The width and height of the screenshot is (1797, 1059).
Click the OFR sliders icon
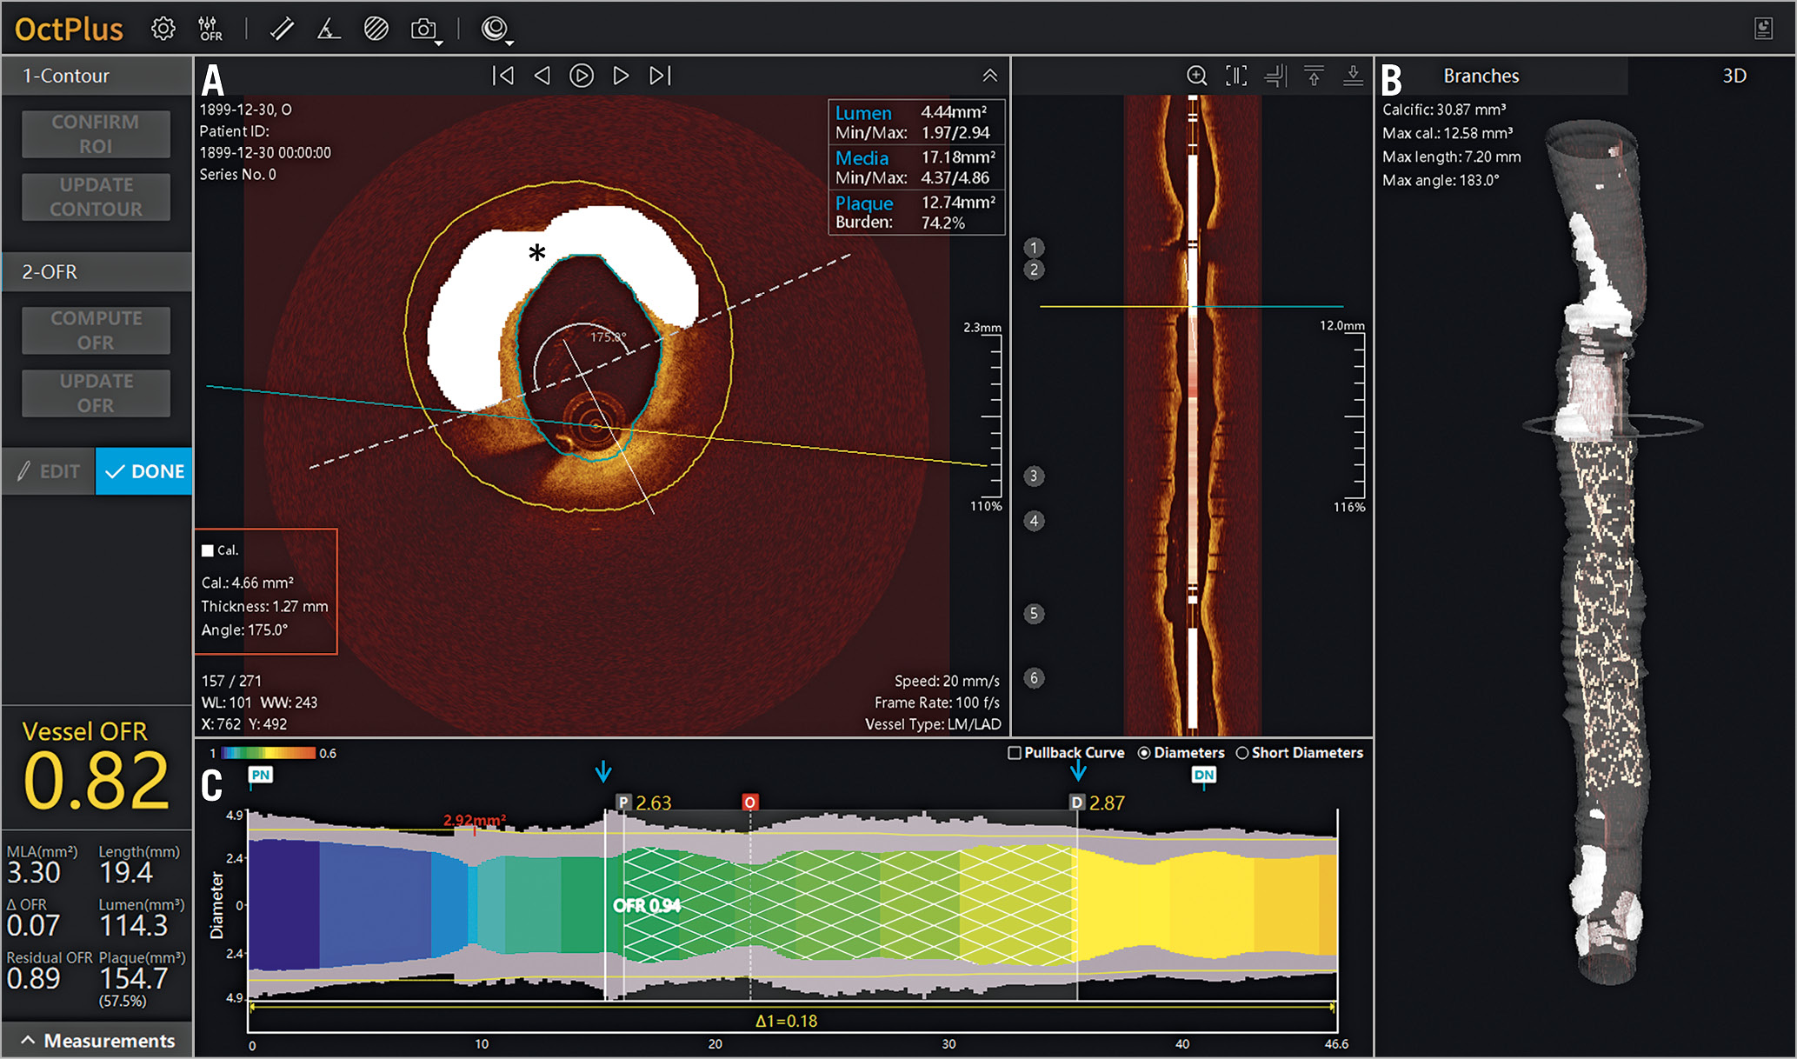pos(210,29)
